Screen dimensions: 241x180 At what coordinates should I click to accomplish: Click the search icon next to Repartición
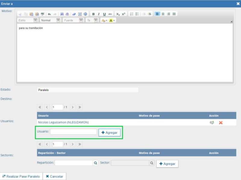tap(95, 163)
